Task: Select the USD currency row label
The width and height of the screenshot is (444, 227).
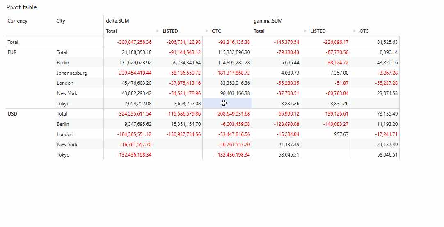Action: pyautogui.click(x=12, y=113)
